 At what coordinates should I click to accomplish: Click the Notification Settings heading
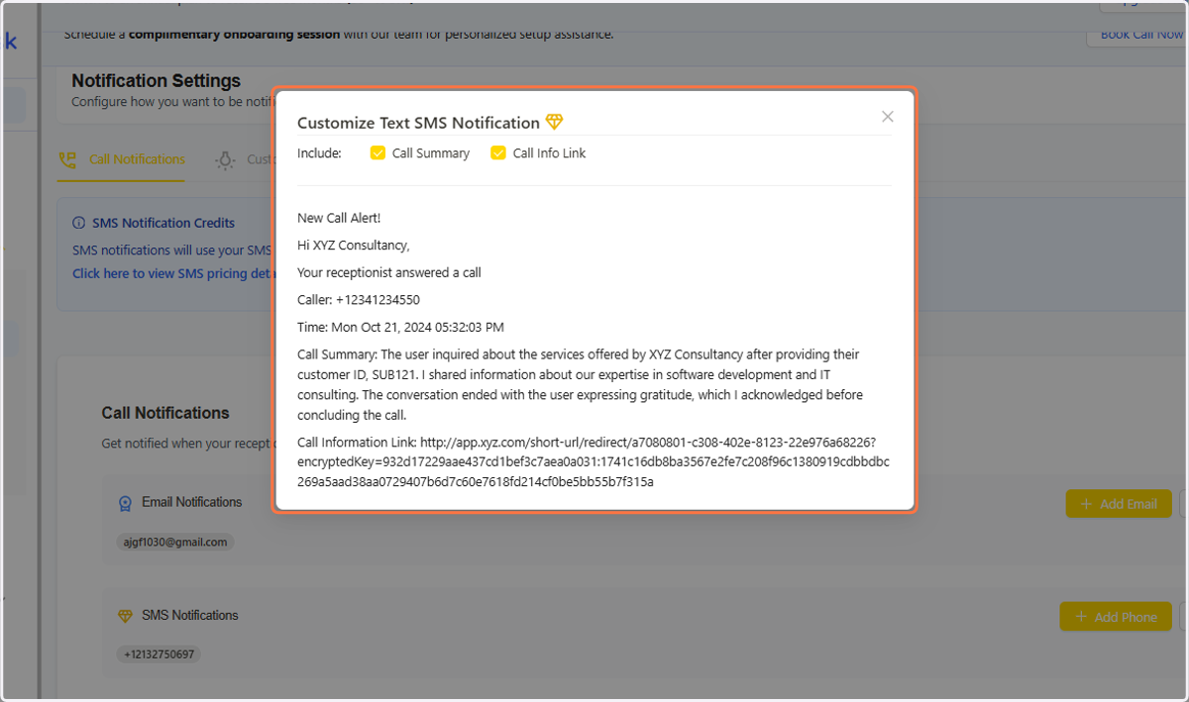click(x=157, y=81)
